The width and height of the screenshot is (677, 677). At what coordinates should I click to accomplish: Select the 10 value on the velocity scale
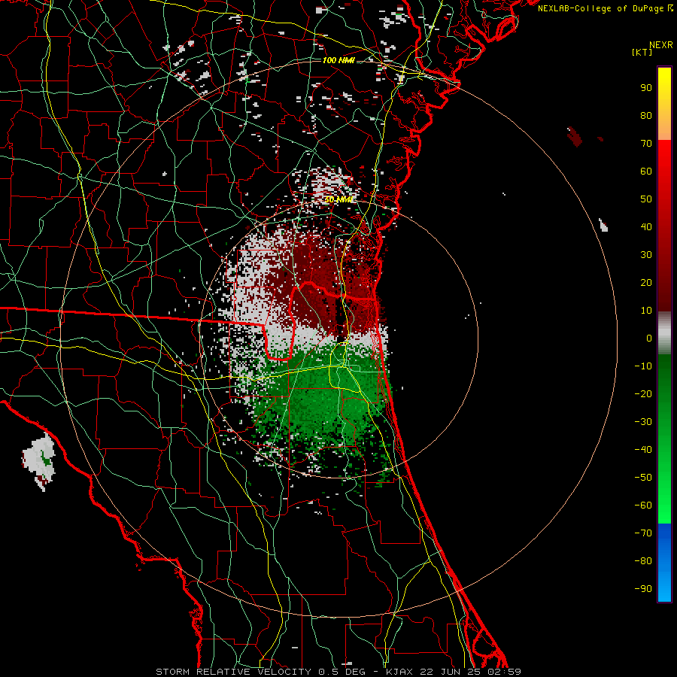point(646,311)
